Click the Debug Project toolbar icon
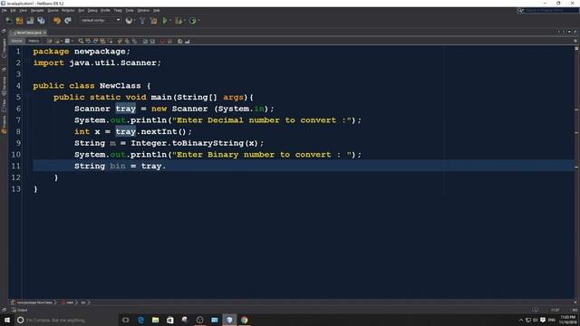 point(179,21)
